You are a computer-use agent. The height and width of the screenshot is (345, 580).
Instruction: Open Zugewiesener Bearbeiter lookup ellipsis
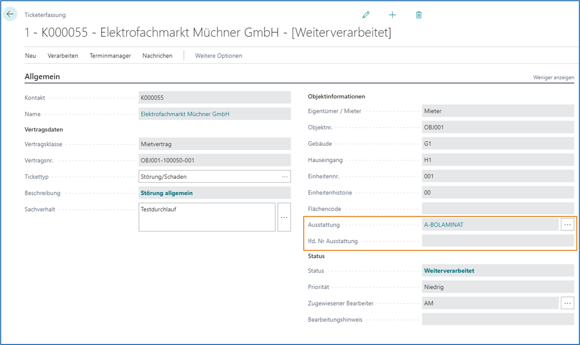567,303
